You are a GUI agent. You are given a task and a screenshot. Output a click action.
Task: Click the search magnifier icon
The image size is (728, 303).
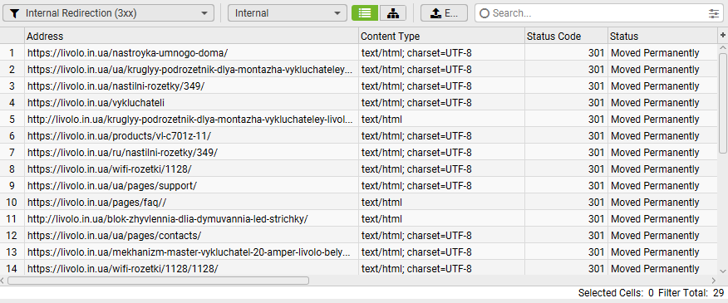[x=485, y=13]
